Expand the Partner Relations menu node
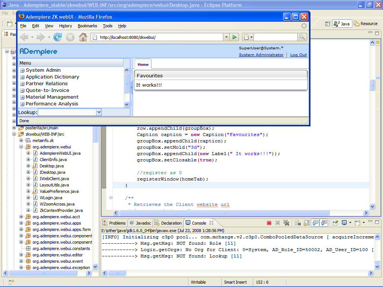The image size is (383, 287). [22, 84]
